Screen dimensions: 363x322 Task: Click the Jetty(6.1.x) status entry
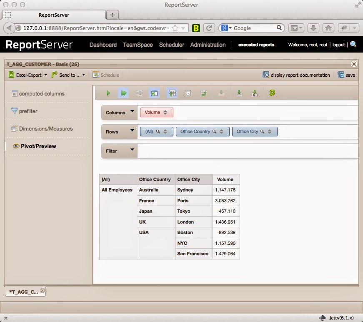click(x=337, y=318)
